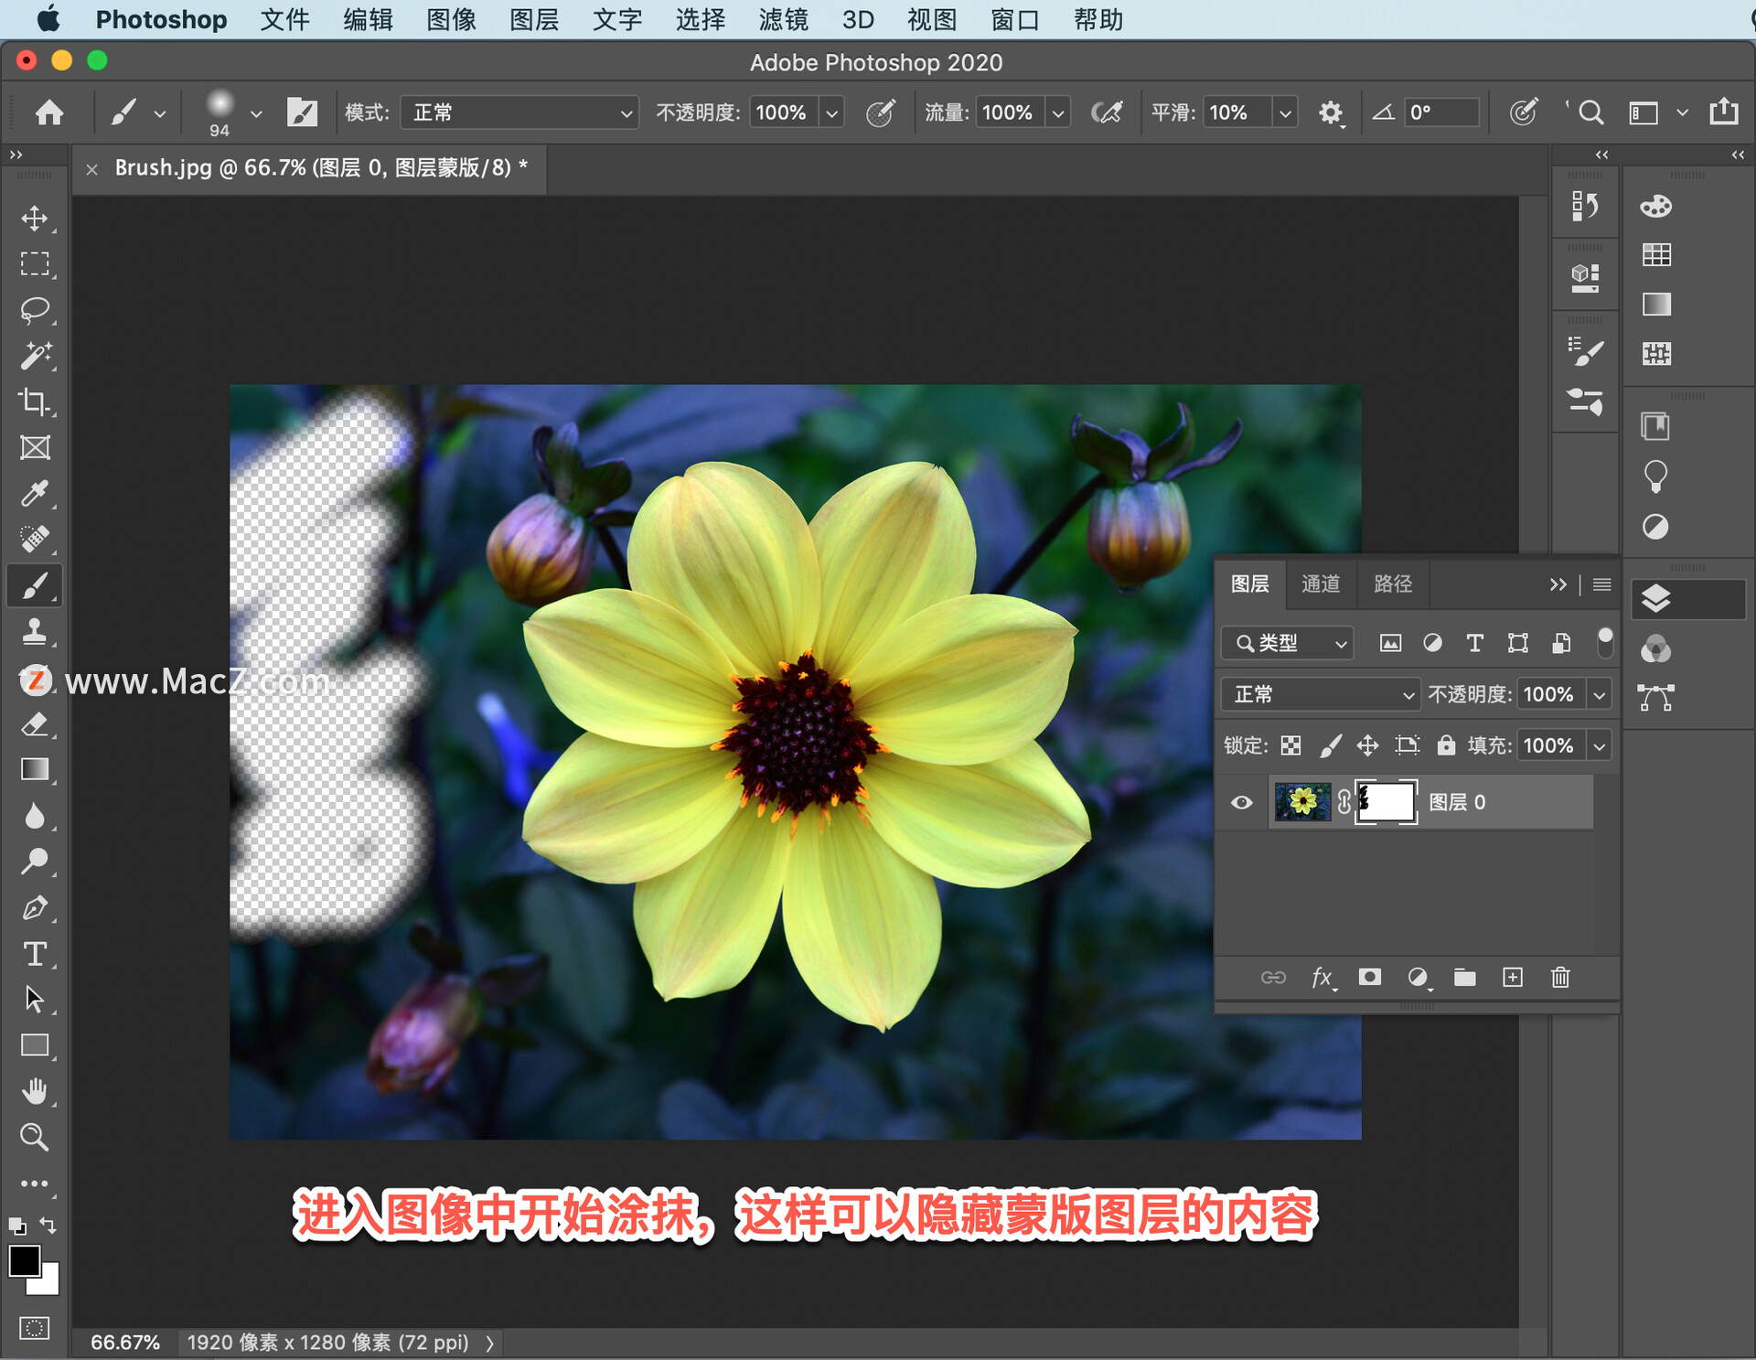
Task: Expand the 填充 fill dropdown
Action: (x=1599, y=745)
